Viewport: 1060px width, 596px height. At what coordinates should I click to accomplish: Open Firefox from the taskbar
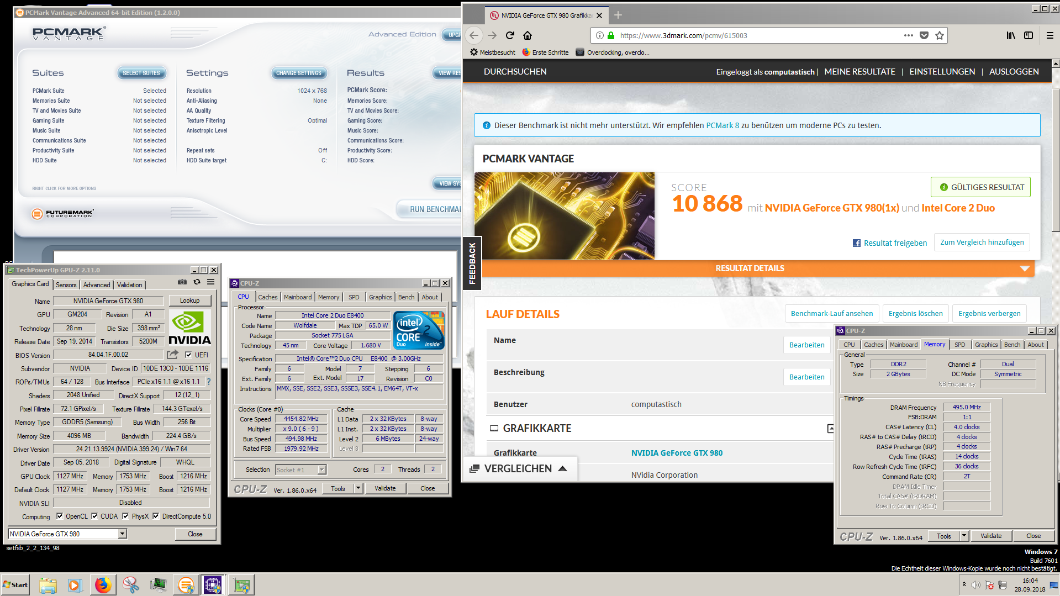tap(103, 585)
